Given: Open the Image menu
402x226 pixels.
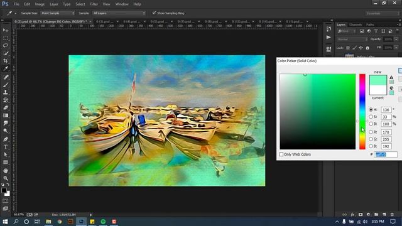Looking at the screenshot, I should click(40, 4).
